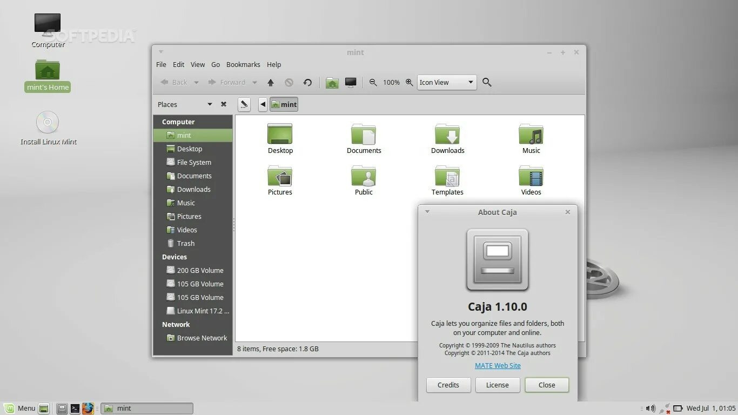Open Trash in the sidebar

(x=193, y=243)
